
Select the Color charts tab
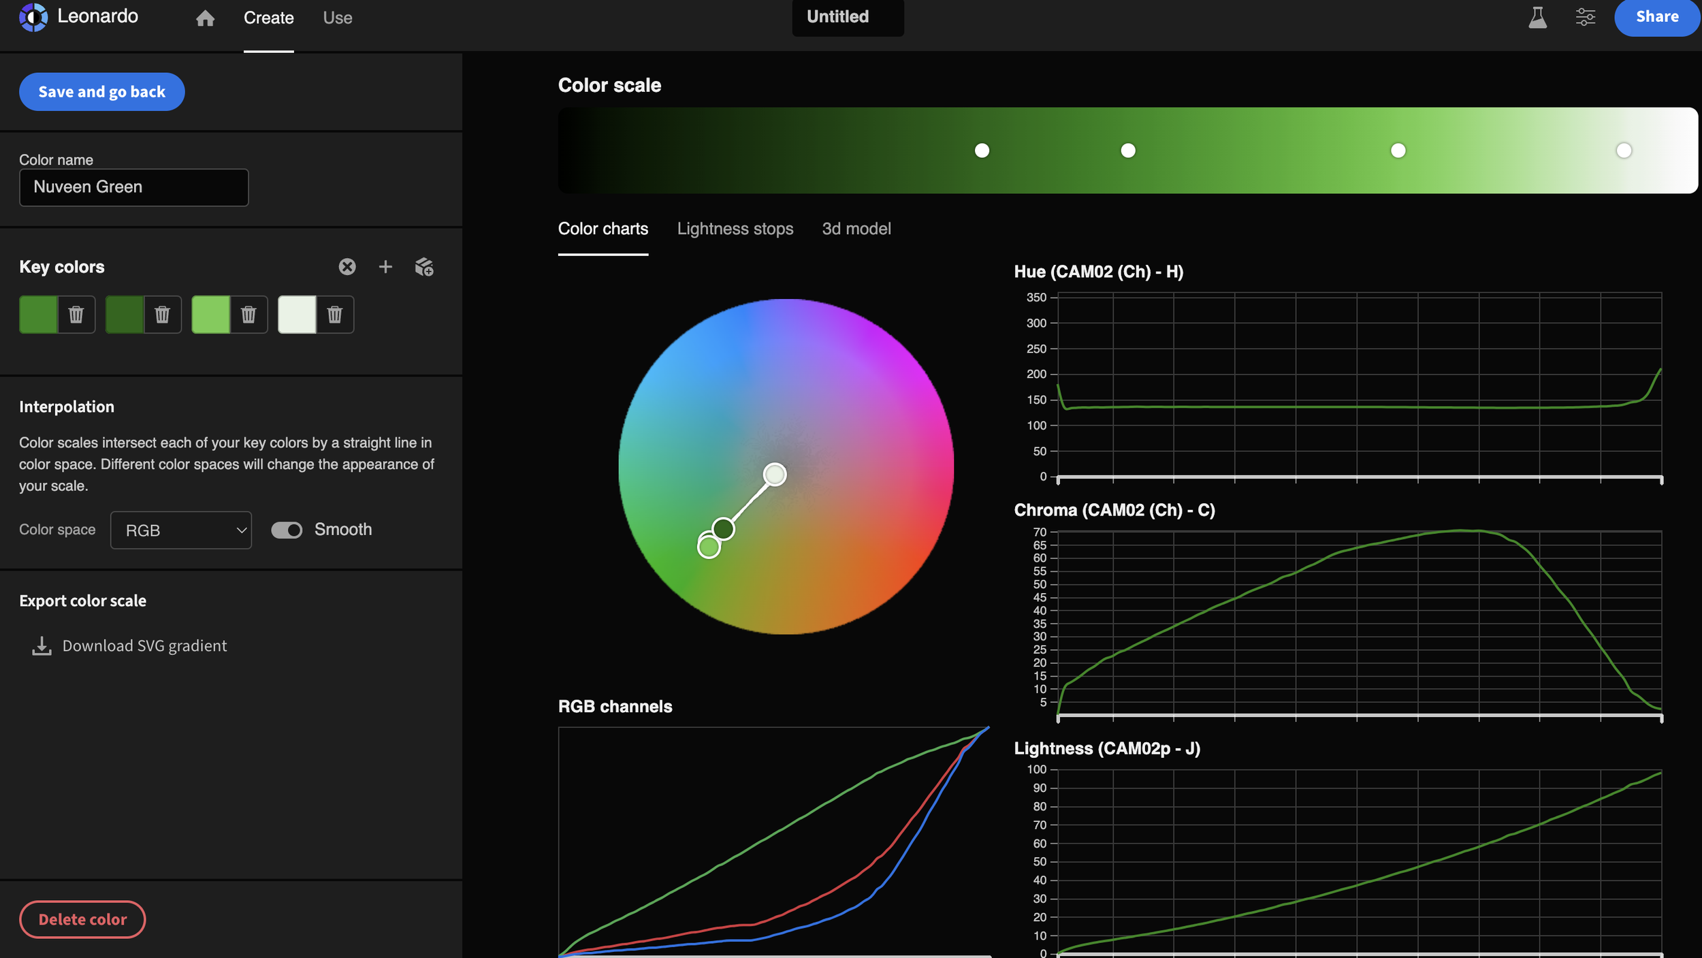click(603, 229)
